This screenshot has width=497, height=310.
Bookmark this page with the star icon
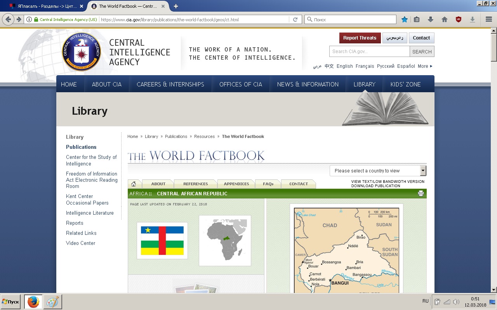(x=405, y=19)
